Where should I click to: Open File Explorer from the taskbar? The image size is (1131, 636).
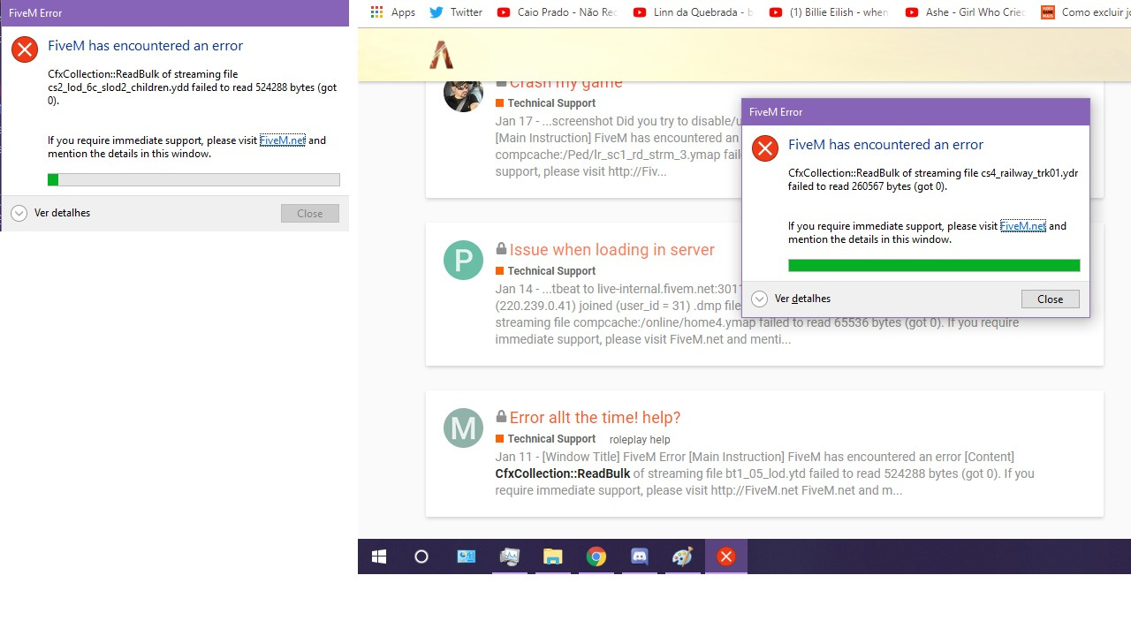pos(552,556)
